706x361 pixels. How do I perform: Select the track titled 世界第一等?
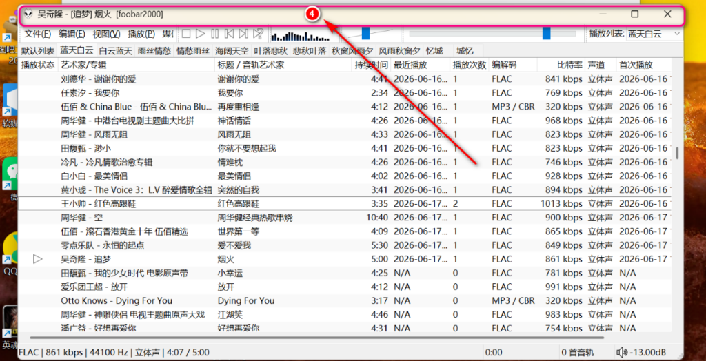[x=345, y=231]
